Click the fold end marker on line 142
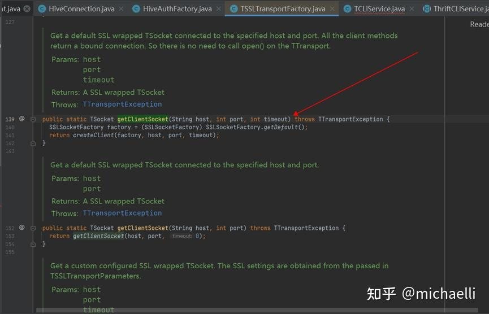This screenshot has width=489, height=314. (33, 143)
